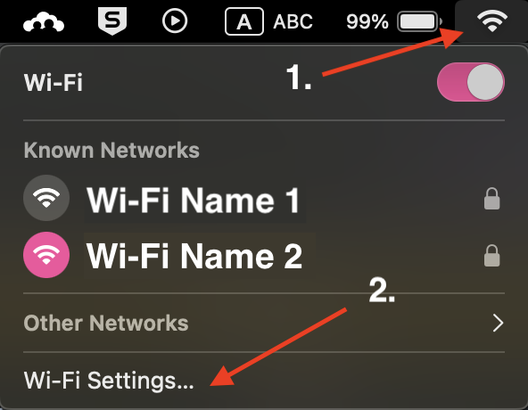This screenshot has width=528, height=410.
Task: Open the shield S menu bar icon
Action: point(112,21)
